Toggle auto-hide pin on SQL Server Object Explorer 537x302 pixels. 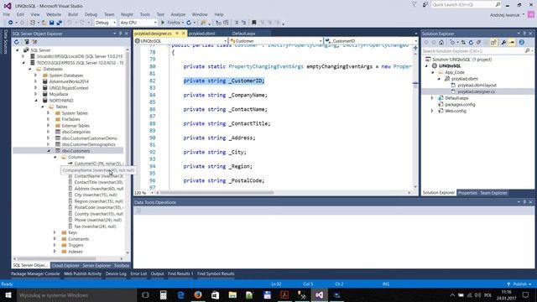click(x=120, y=34)
